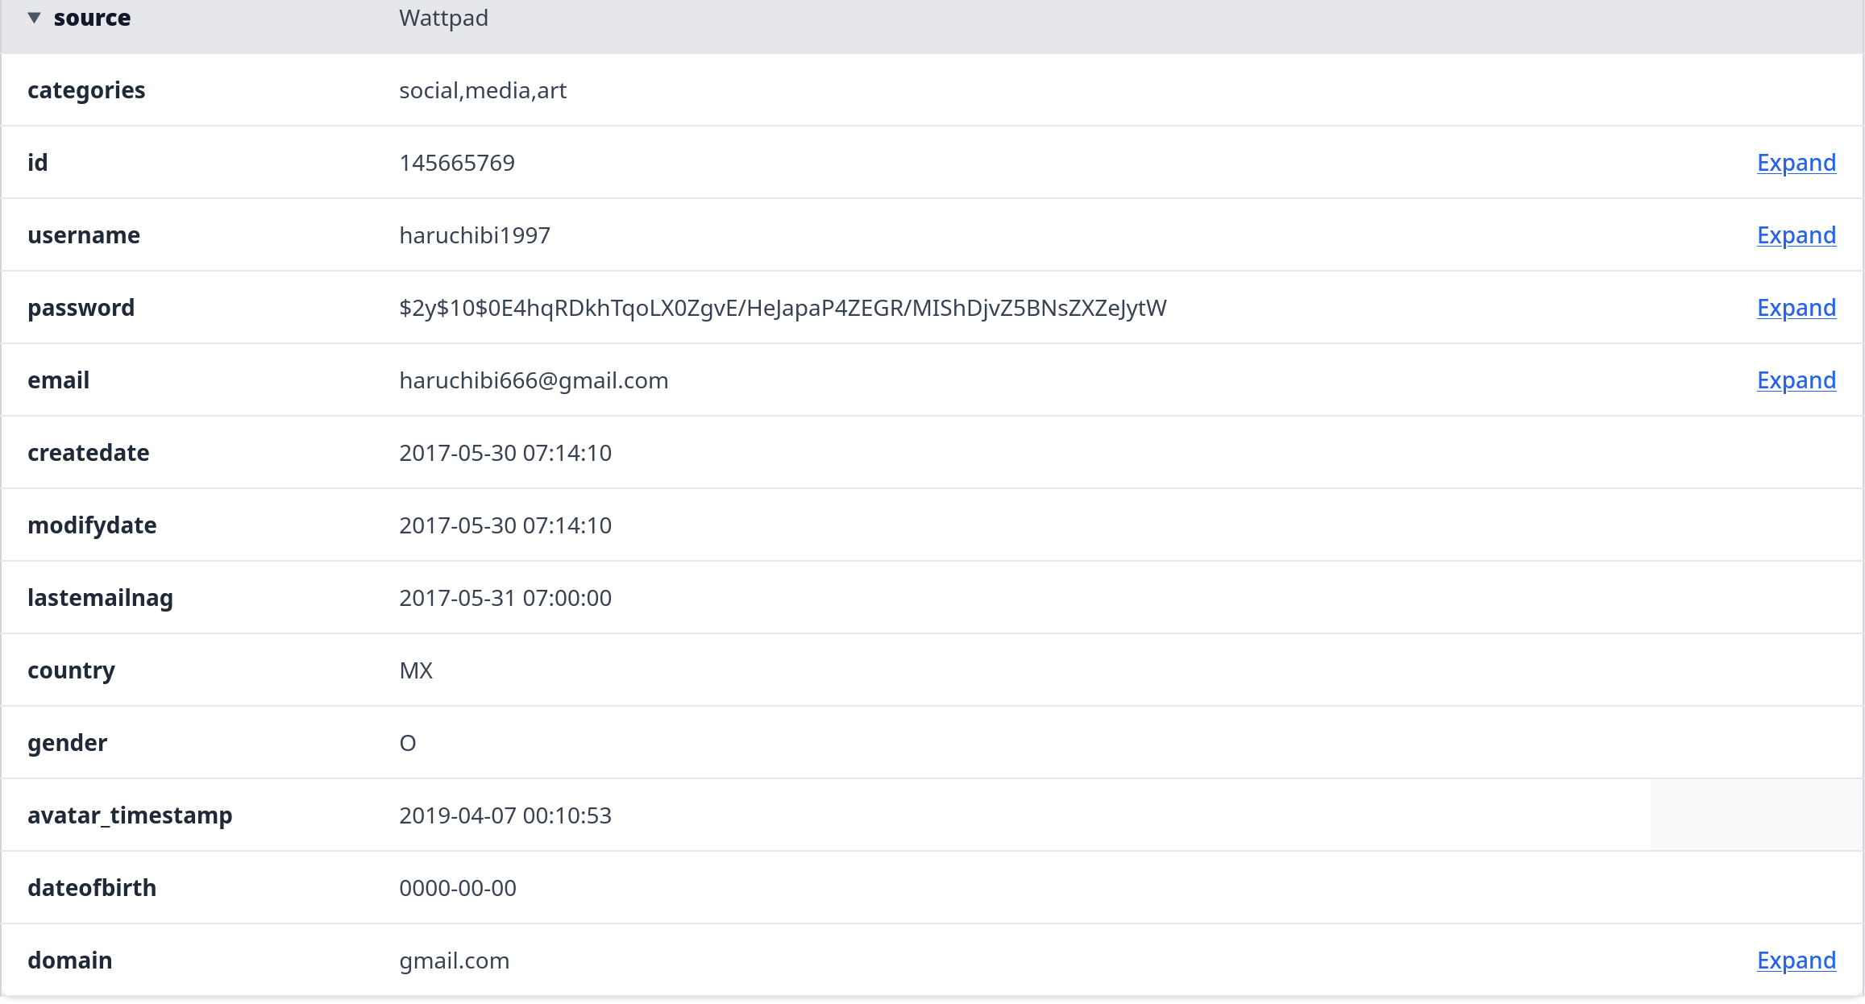Viewport: 1865px width, 1004px height.
Task: Click the country value MX
Action: [416, 670]
